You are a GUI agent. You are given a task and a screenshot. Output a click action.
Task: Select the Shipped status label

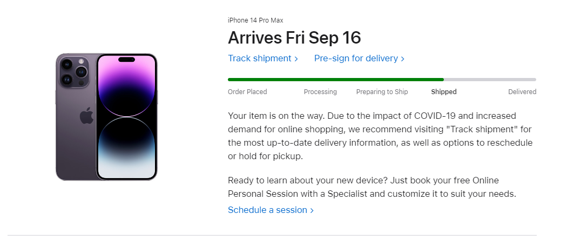click(444, 92)
